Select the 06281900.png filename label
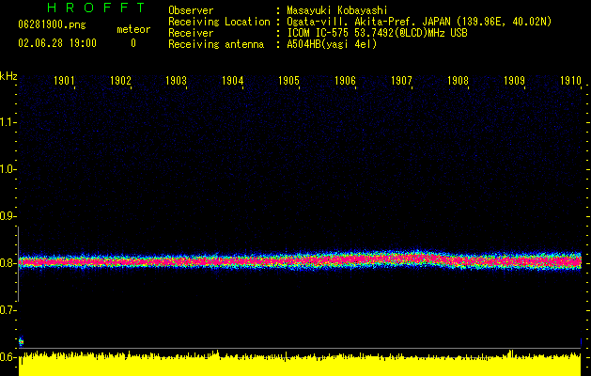Image resolution: width=591 pixels, height=376 pixels. (x=52, y=25)
